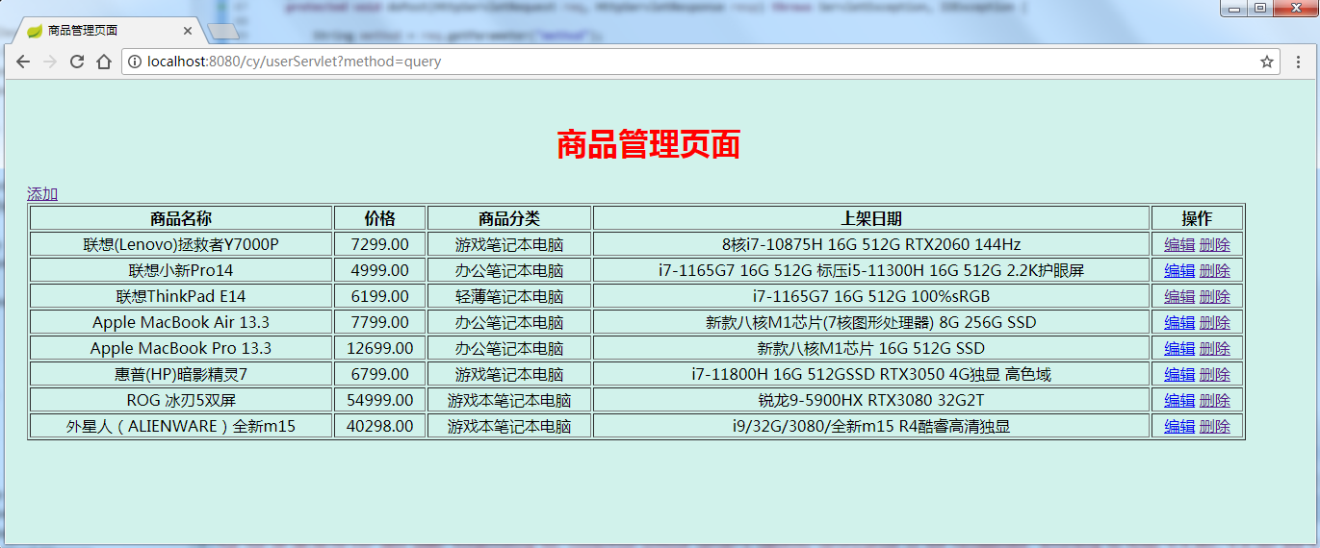The width and height of the screenshot is (1320, 548).
Task: Delete the ROG 冰刃5双屏 row
Action: click(x=1215, y=400)
